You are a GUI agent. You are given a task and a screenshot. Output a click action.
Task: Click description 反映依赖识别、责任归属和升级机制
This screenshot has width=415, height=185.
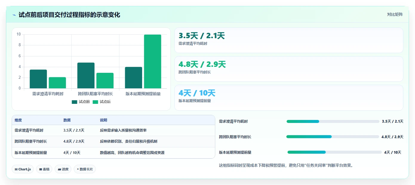[x=129, y=141]
